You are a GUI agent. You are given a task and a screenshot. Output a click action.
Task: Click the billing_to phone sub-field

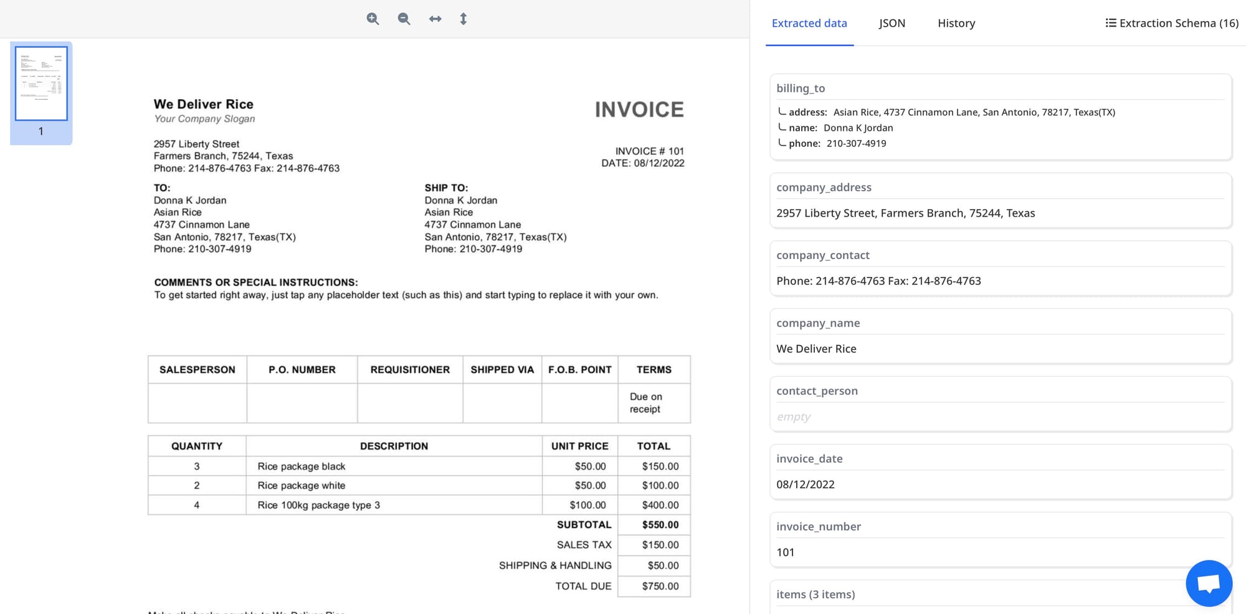pyautogui.click(x=856, y=143)
